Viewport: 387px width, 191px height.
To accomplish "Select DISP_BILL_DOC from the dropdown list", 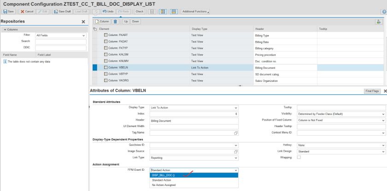I will (x=163, y=175).
